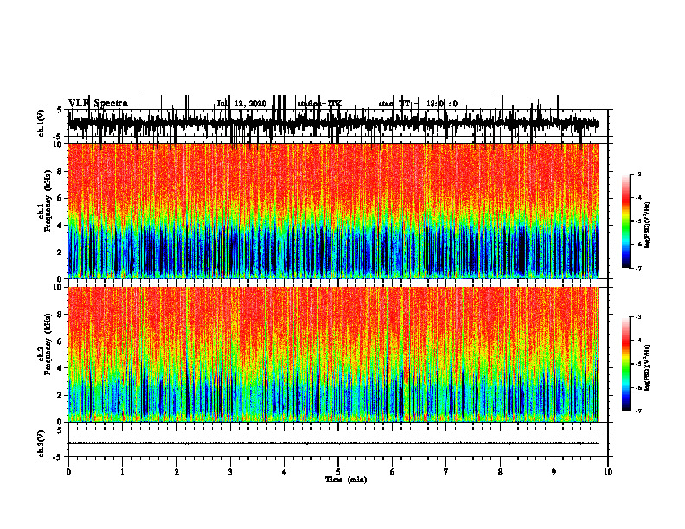Select the date text "Jul 12, 2020"
The image size is (685, 529).
pyautogui.click(x=241, y=104)
